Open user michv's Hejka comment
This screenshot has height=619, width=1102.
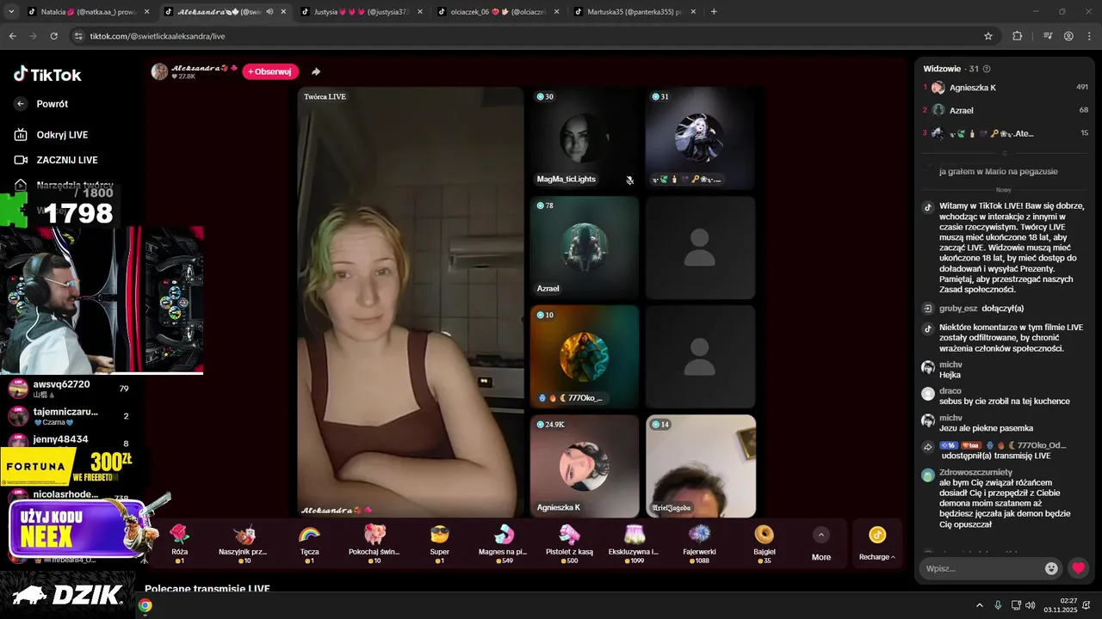[x=950, y=376]
